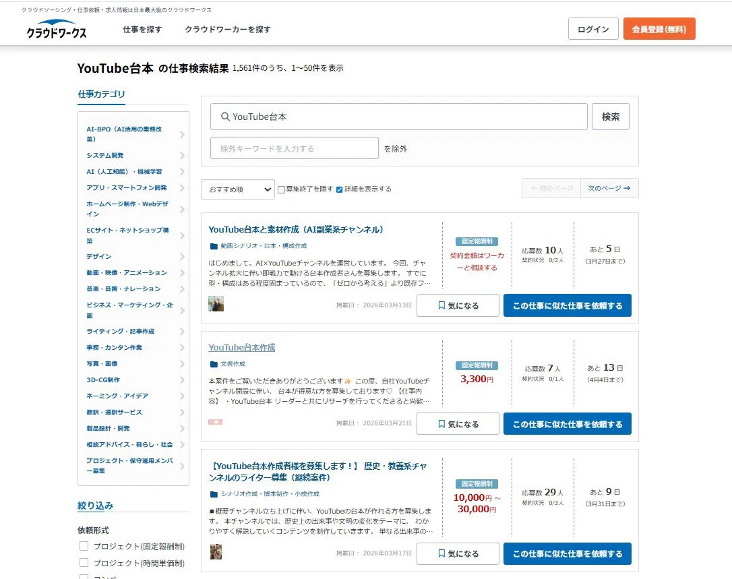This screenshot has width=732, height=579.
Task: Expand AI（人工知能）・機械学習 chevron
Action: pos(182,172)
